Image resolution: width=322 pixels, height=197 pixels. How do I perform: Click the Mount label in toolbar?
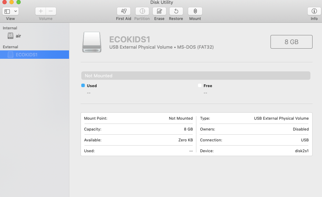pos(195,19)
